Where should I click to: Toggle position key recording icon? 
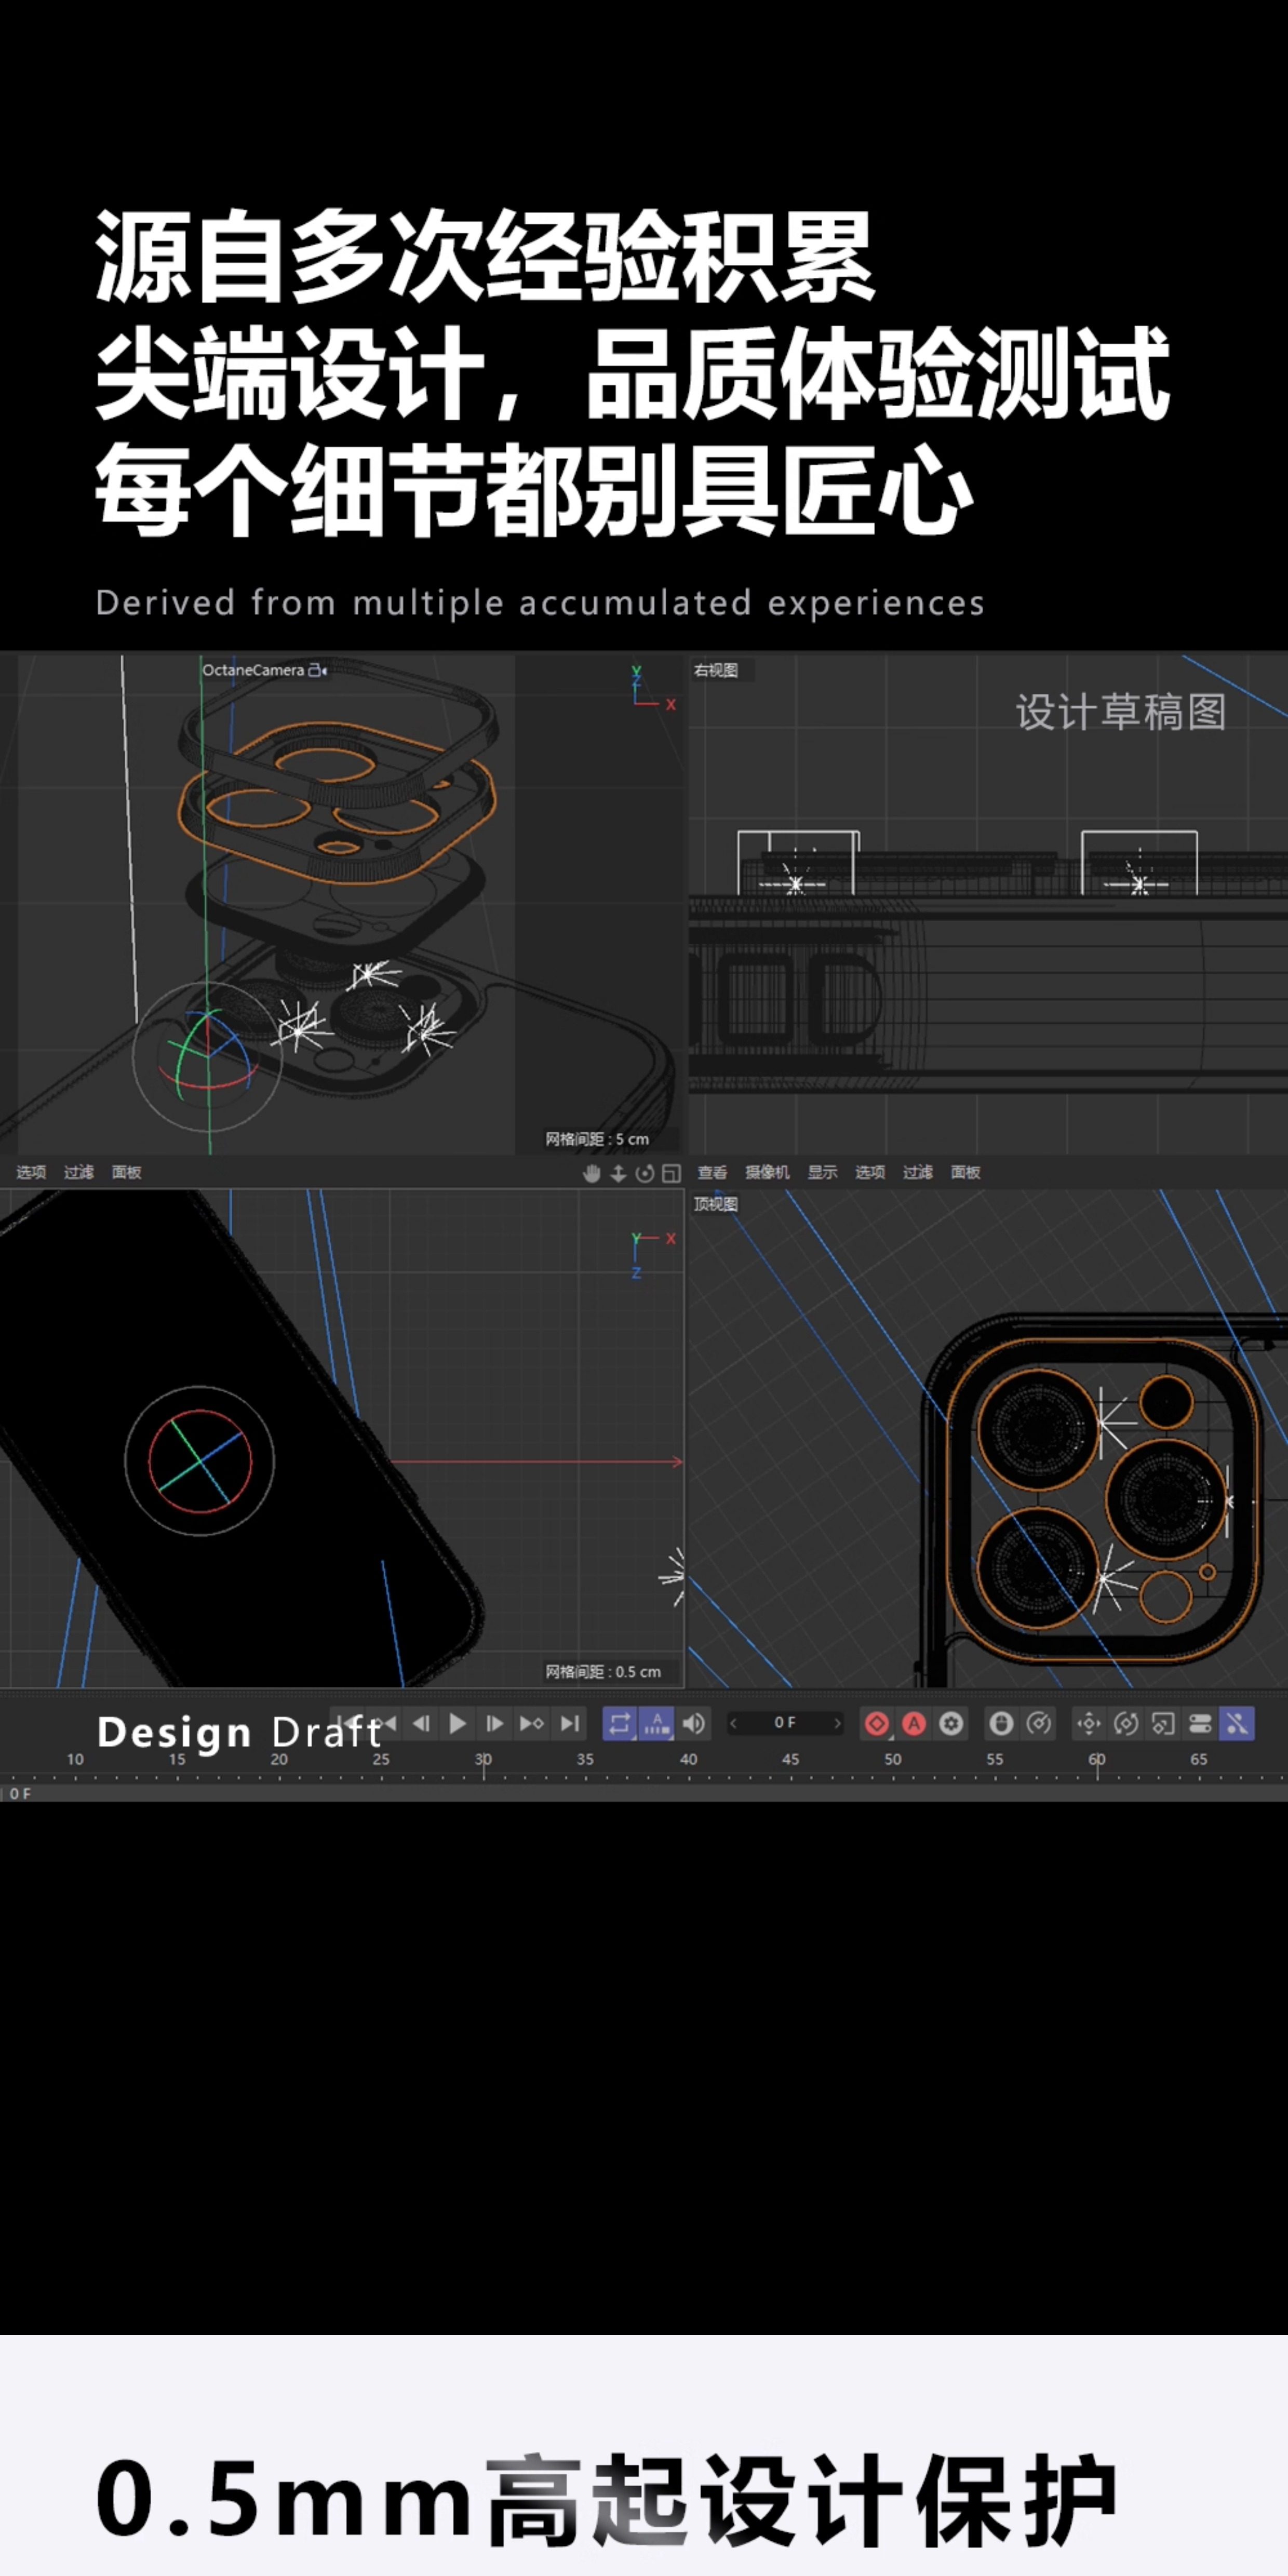pos(1088,1723)
